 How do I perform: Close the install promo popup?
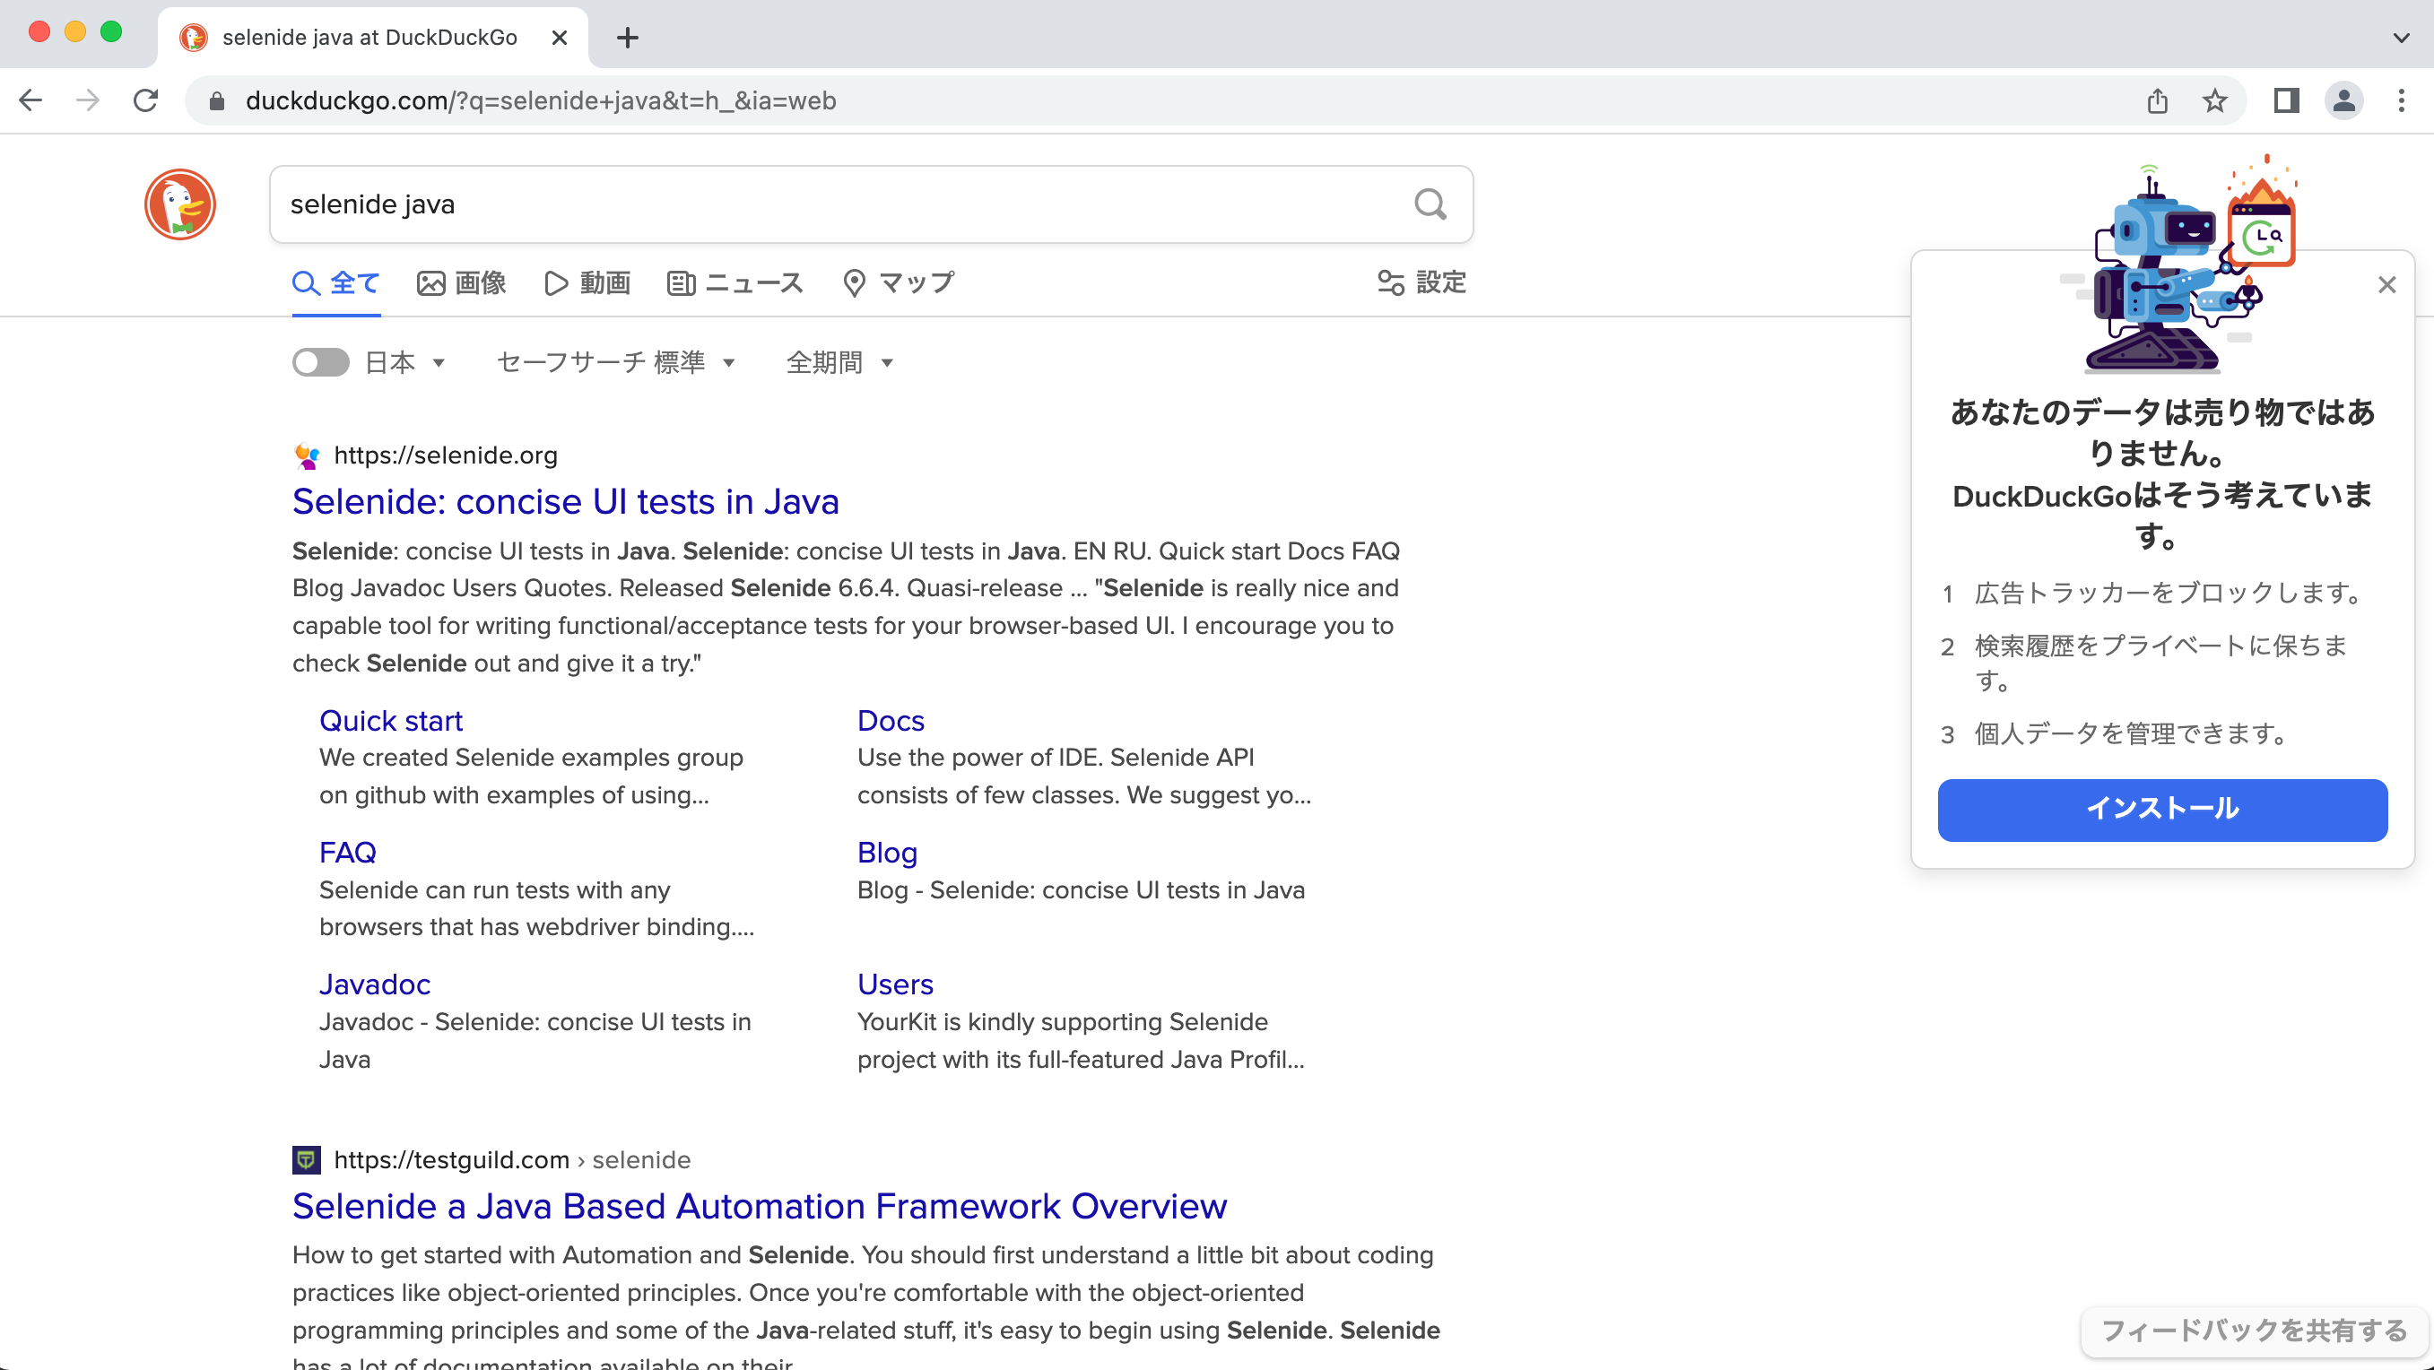pyautogui.click(x=2386, y=284)
